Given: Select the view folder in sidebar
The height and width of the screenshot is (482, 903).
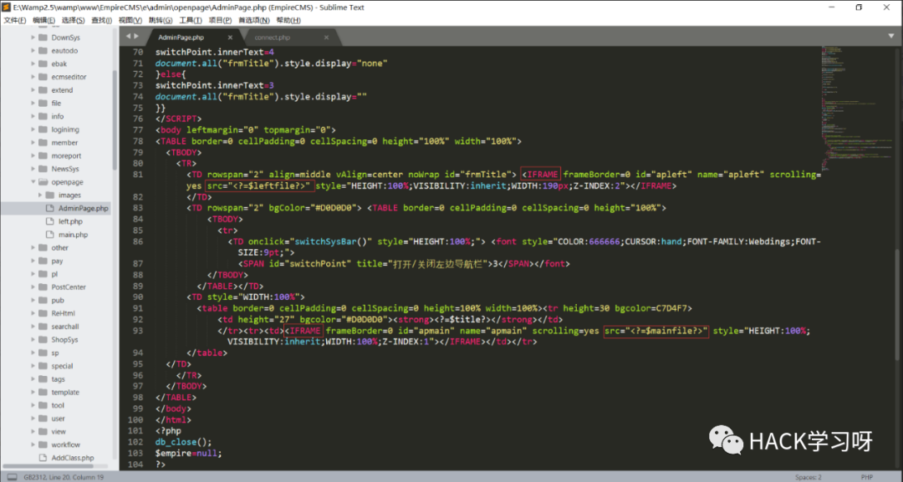Looking at the screenshot, I should [x=59, y=431].
